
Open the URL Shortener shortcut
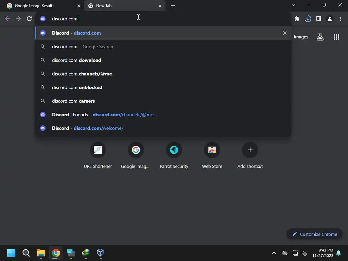[x=98, y=156]
